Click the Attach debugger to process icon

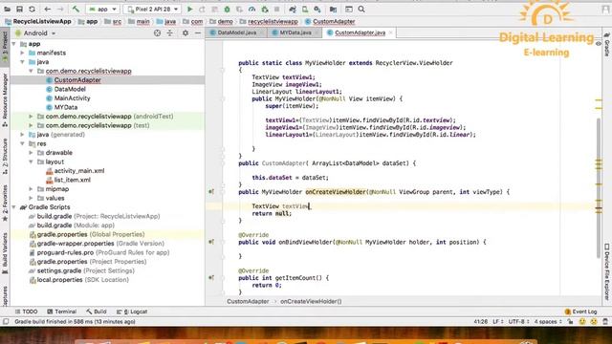click(x=265, y=9)
